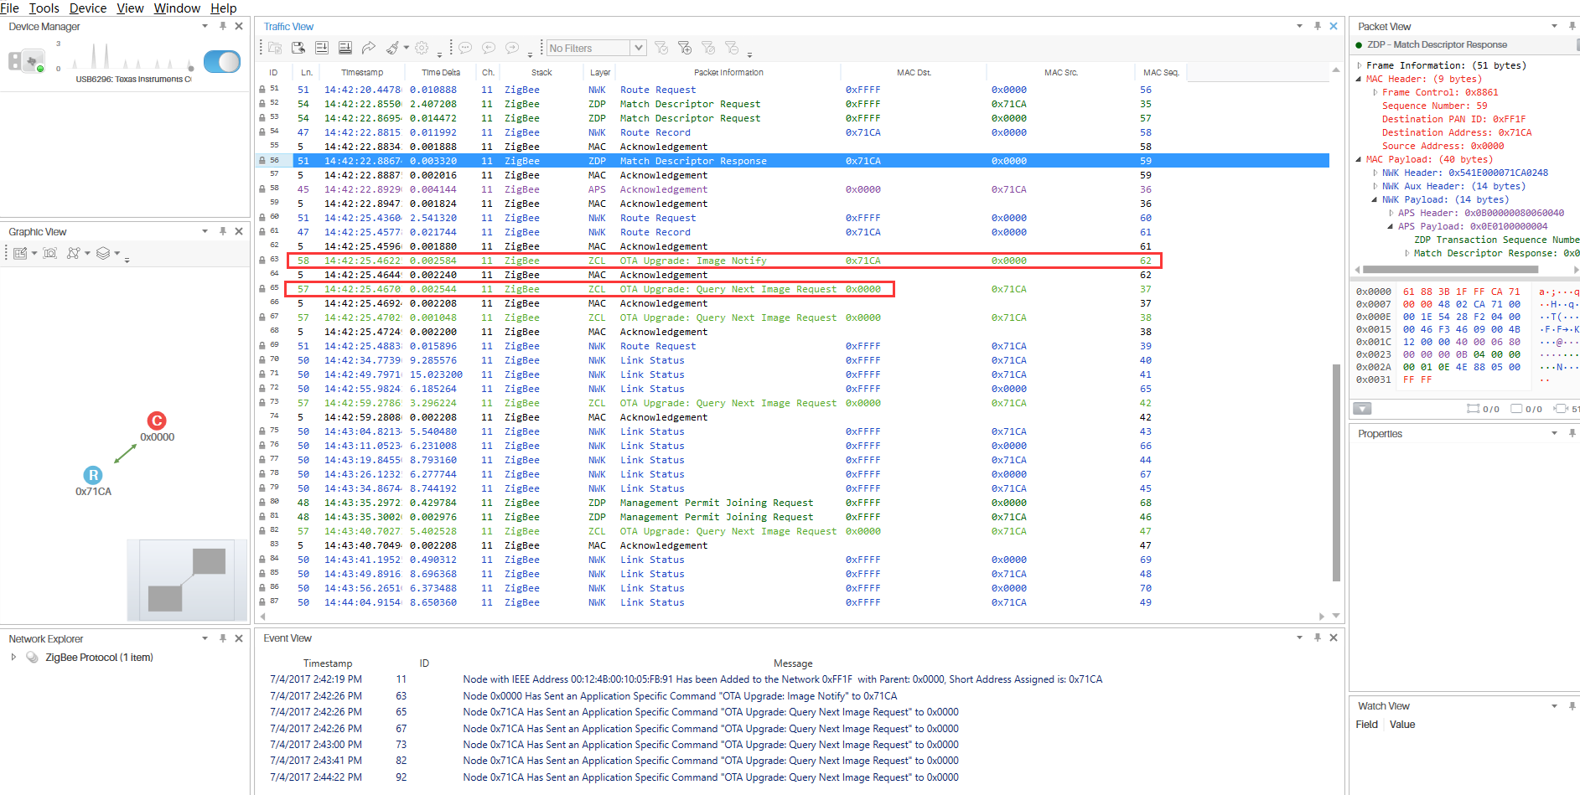
Task: Expand the APS Header node
Action: point(1391,213)
